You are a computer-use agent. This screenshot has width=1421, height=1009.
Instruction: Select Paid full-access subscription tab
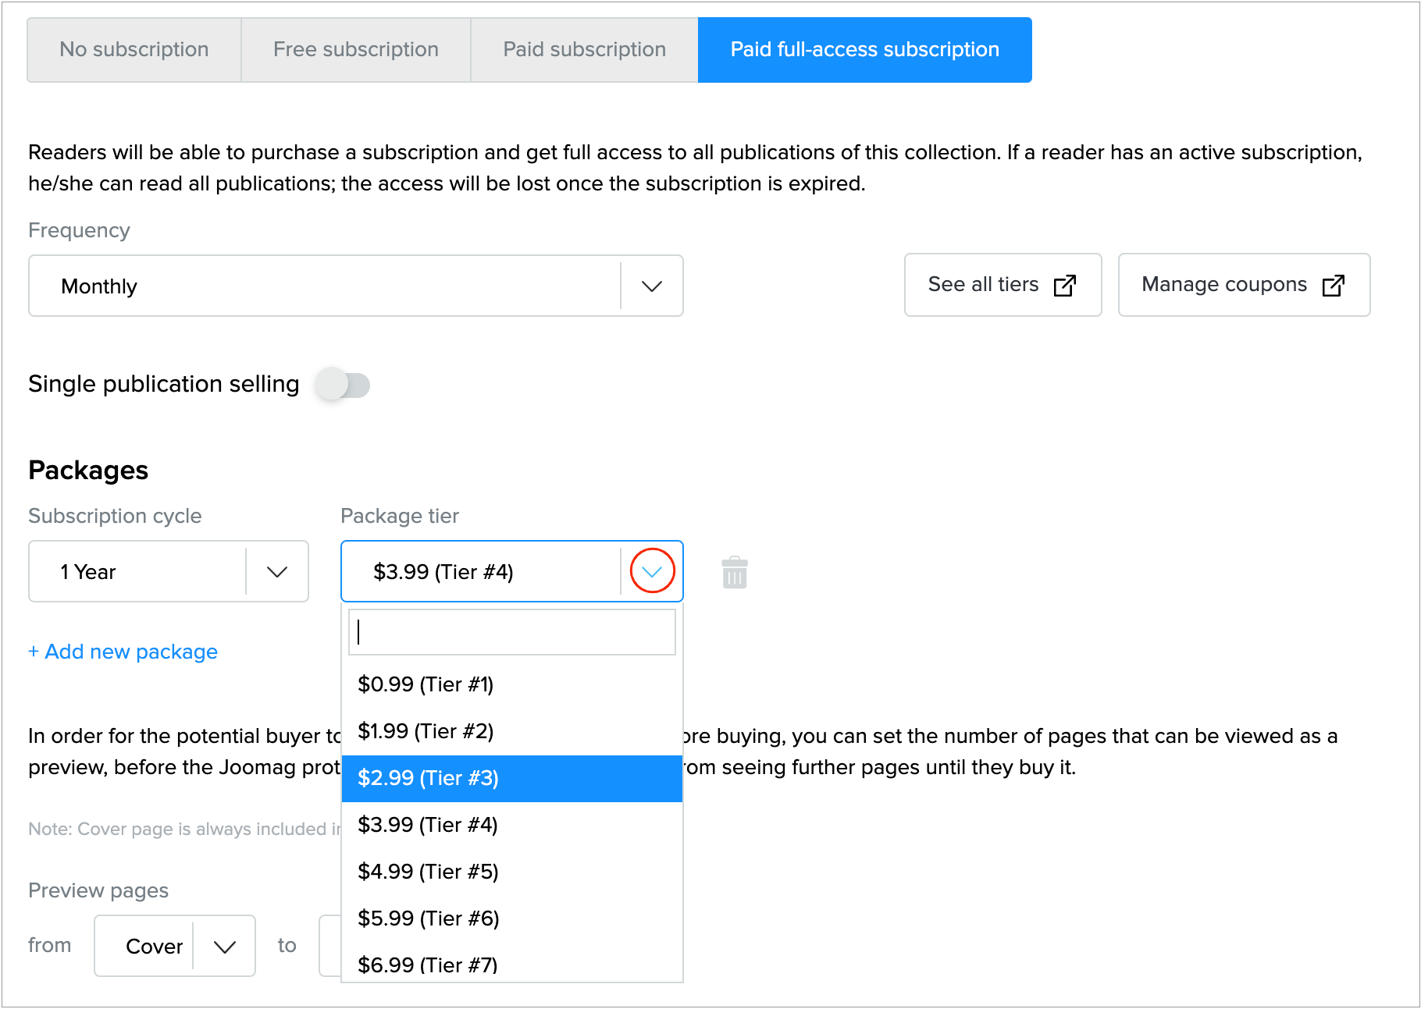tap(864, 50)
